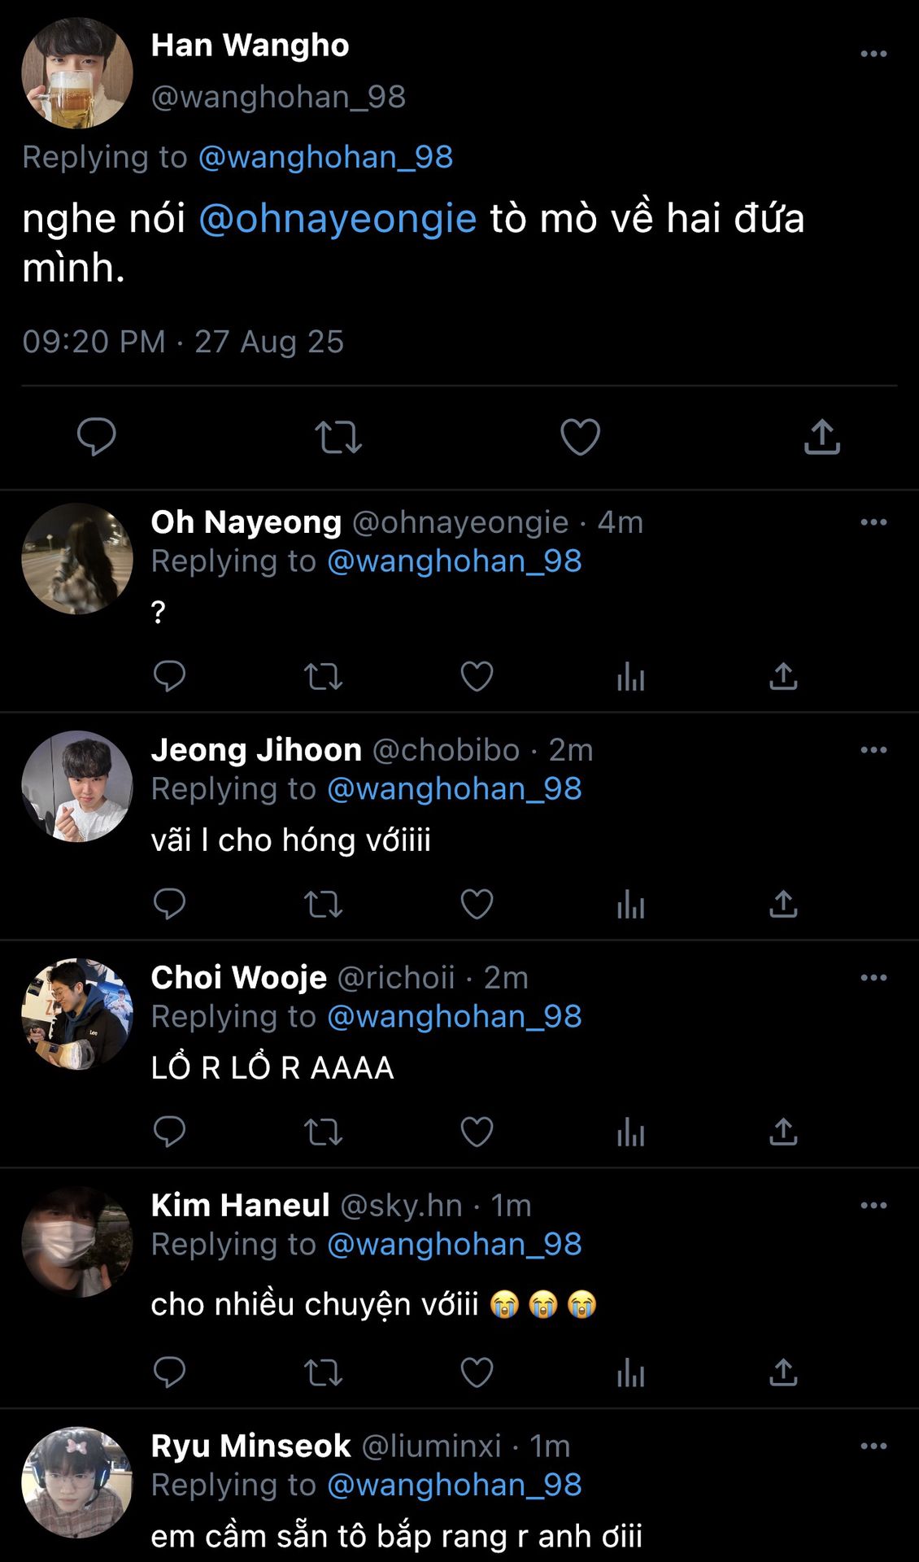Image resolution: width=919 pixels, height=1562 pixels.
Task: Like Oh Nayeong's "?" reply
Action: pyautogui.click(x=477, y=676)
